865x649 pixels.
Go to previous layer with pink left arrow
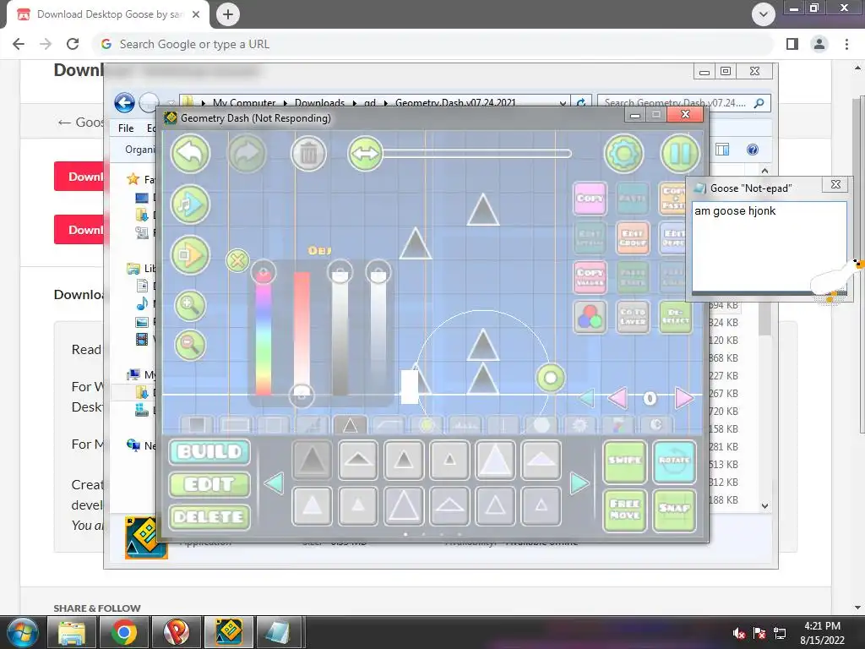(x=617, y=398)
